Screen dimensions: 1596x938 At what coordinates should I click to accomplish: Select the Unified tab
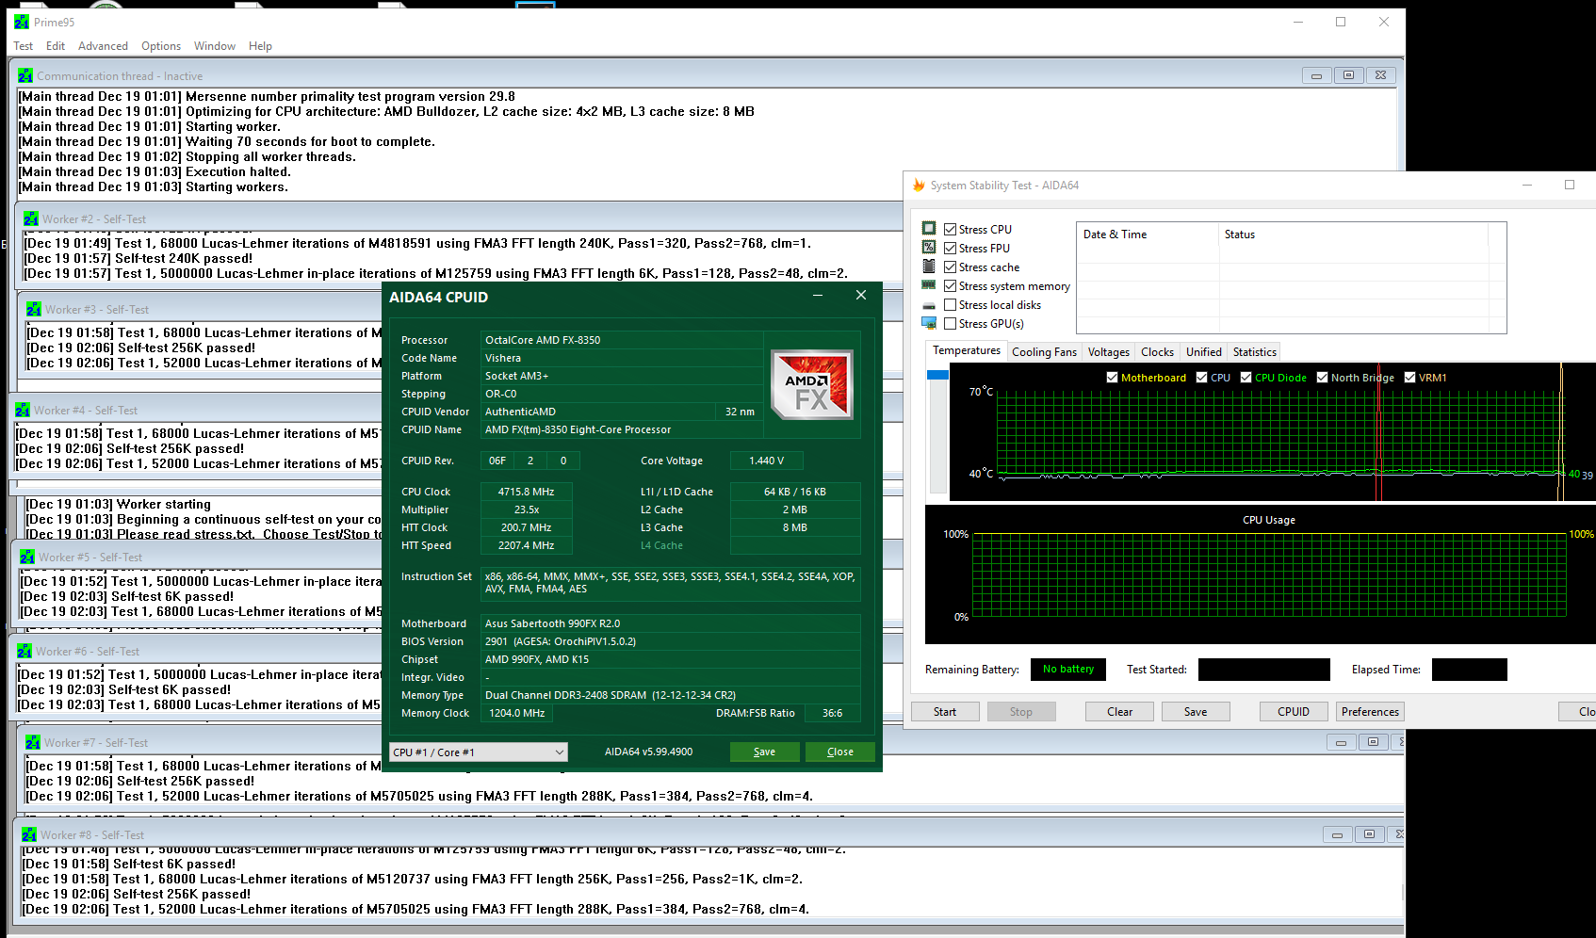[1204, 352]
